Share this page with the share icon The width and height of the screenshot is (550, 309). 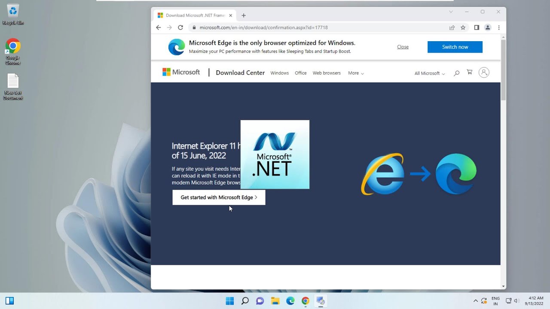tap(452, 27)
